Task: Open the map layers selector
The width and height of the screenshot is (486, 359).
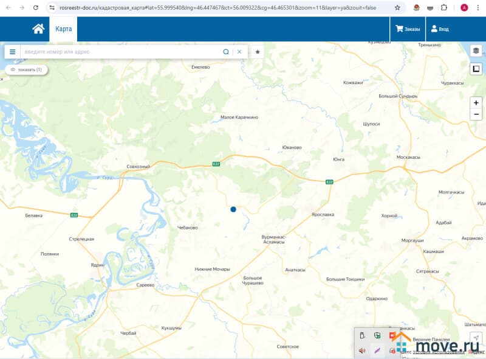Action: click(476, 51)
